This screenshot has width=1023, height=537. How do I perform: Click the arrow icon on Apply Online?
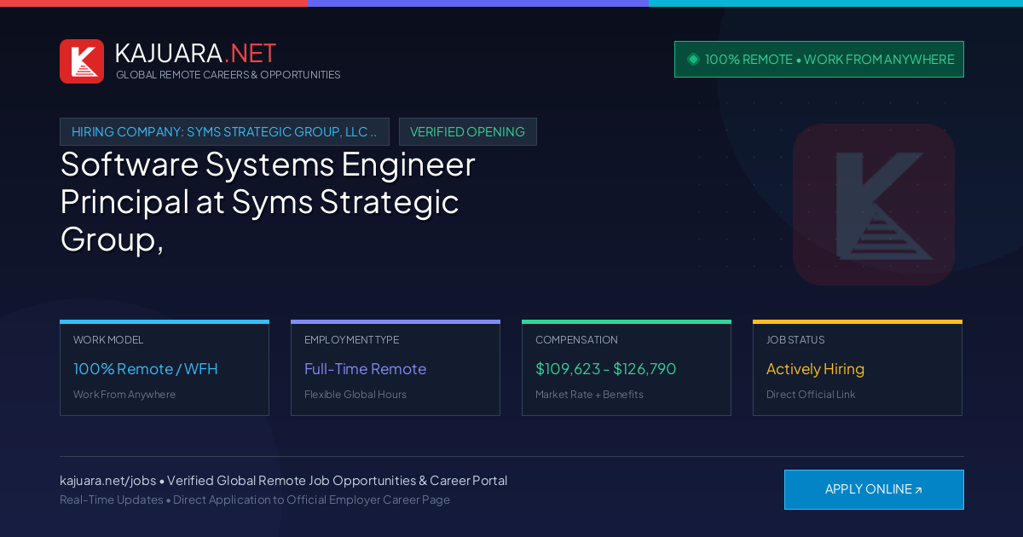(918, 490)
